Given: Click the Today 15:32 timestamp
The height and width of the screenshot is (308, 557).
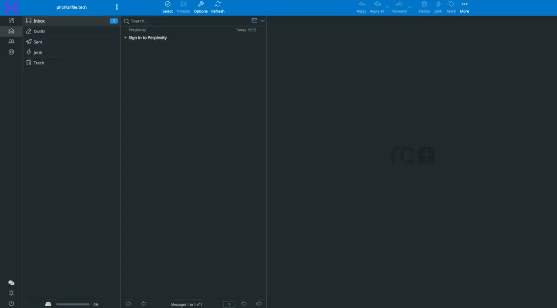Looking at the screenshot, I should [x=246, y=30].
